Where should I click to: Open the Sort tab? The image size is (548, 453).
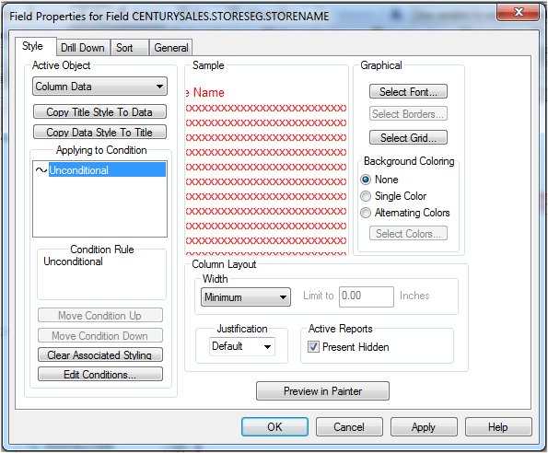click(129, 48)
